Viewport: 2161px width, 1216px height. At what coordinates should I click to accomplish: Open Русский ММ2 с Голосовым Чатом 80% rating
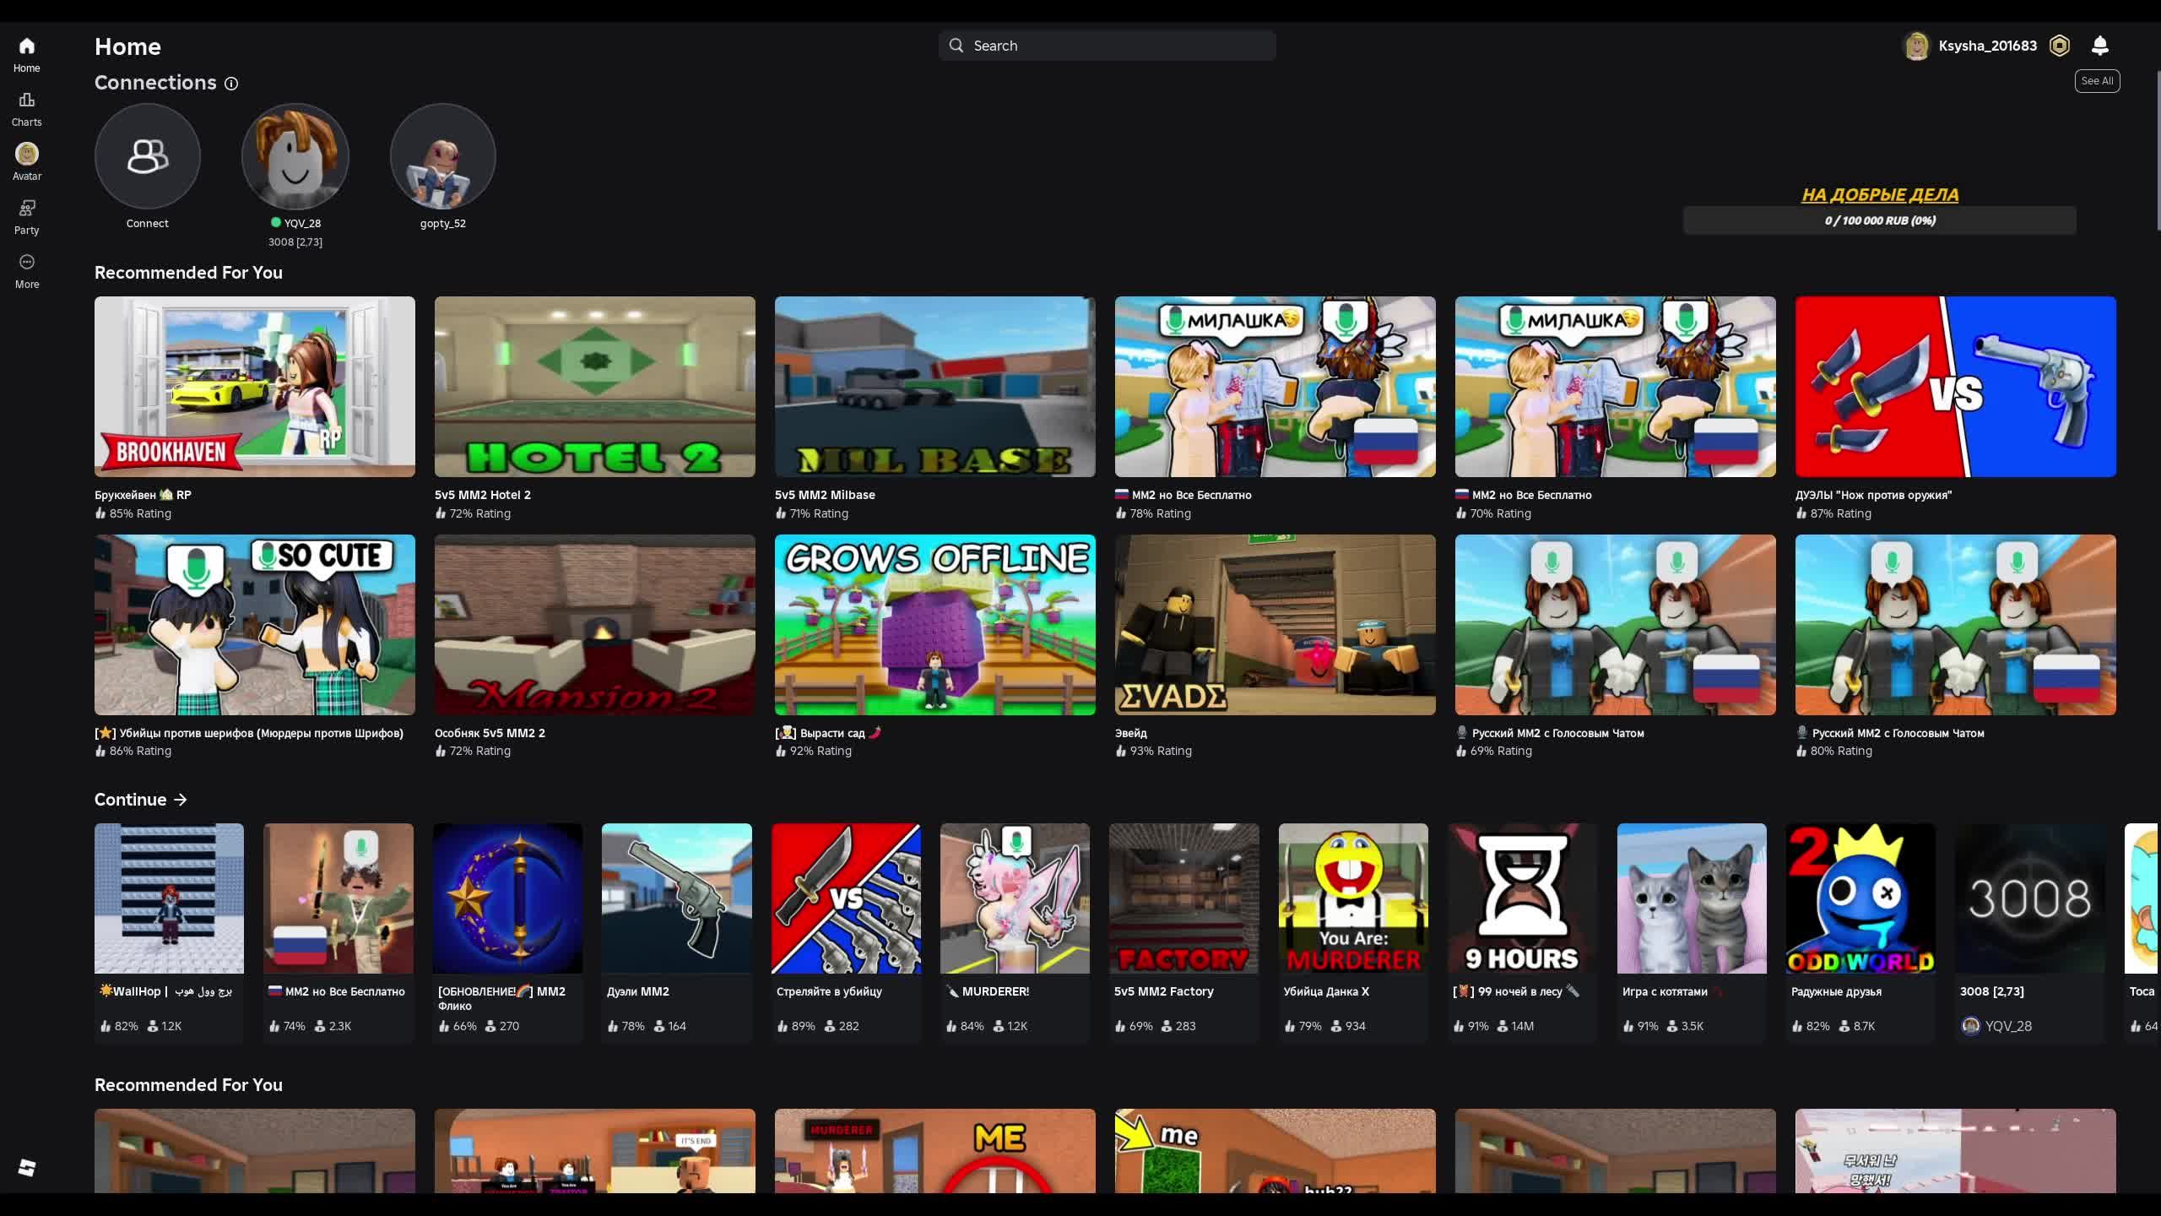point(1956,625)
